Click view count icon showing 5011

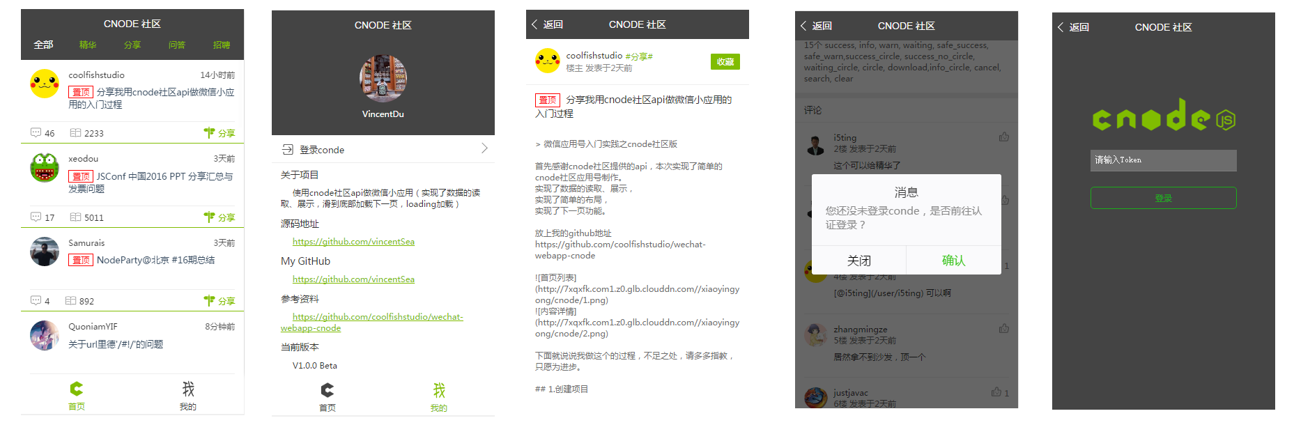click(x=75, y=217)
